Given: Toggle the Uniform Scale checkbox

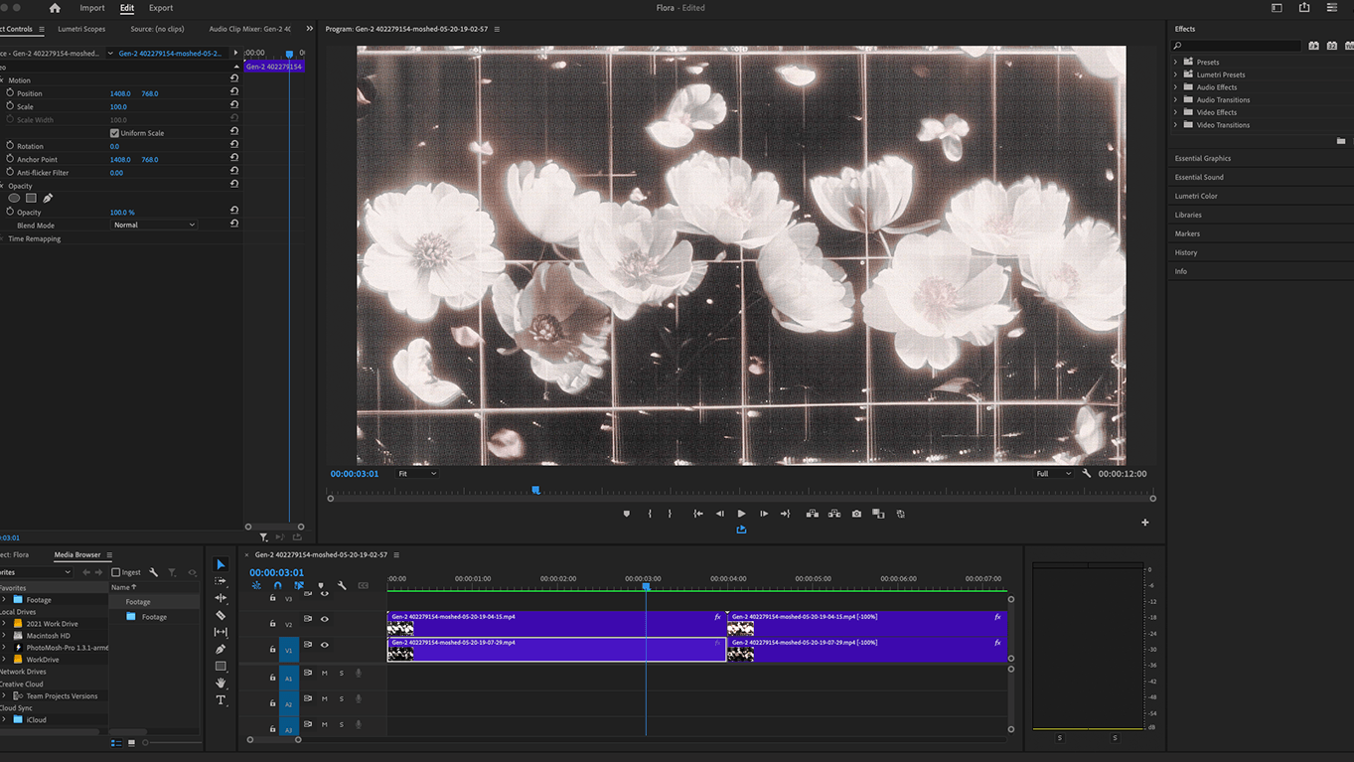Looking at the screenshot, I should (114, 133).
